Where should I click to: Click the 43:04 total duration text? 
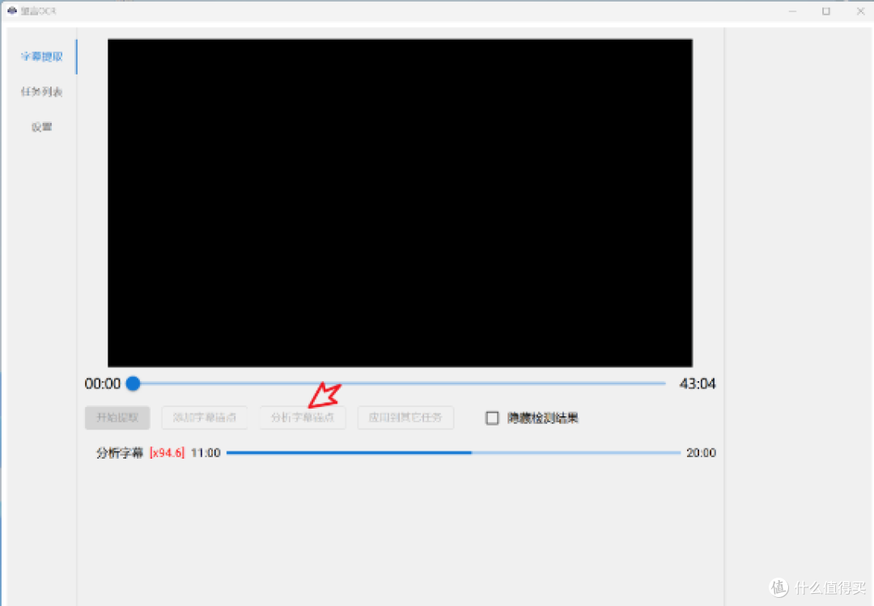[698, 384]
